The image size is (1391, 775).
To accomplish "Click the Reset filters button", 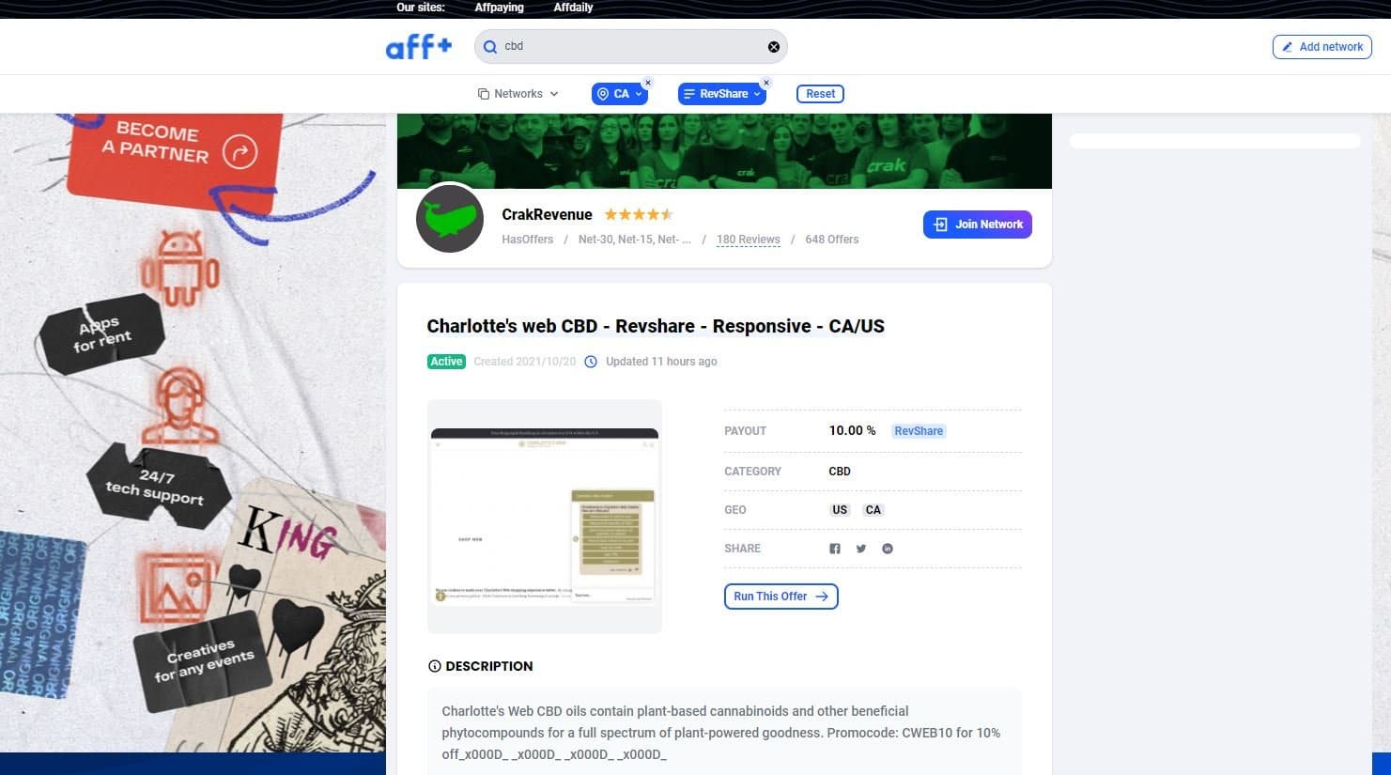I will (x=821, y=94).
